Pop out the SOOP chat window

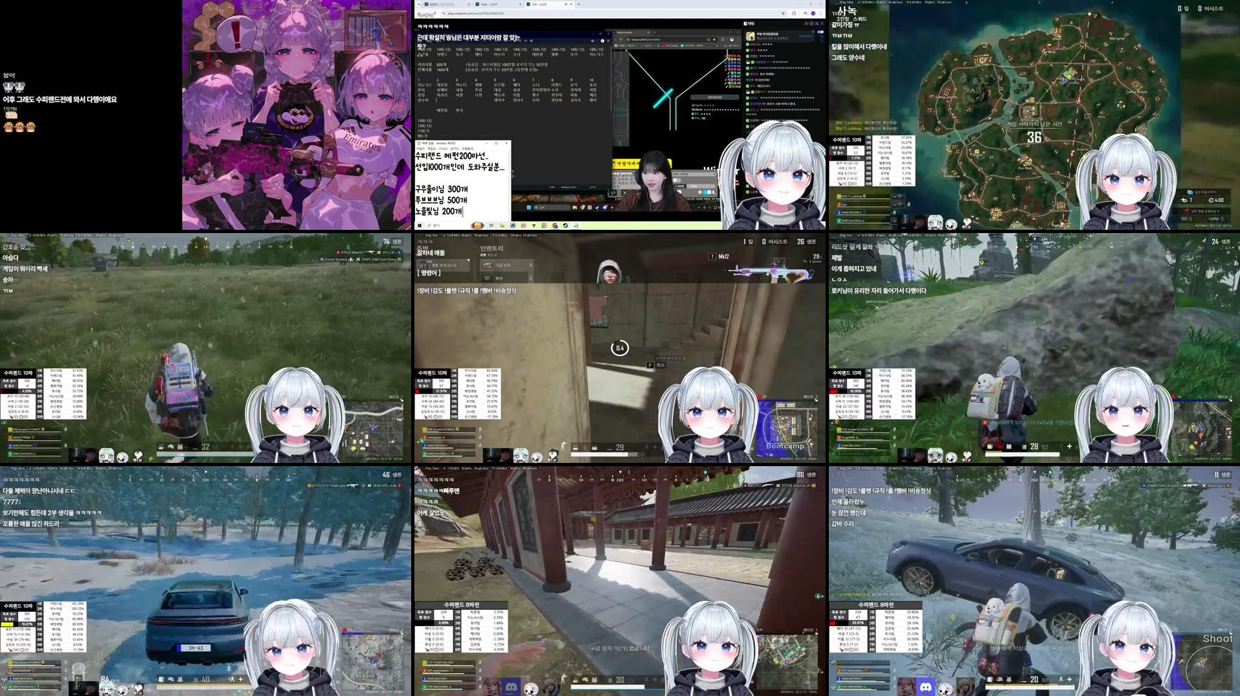click(x=817, y=23)
